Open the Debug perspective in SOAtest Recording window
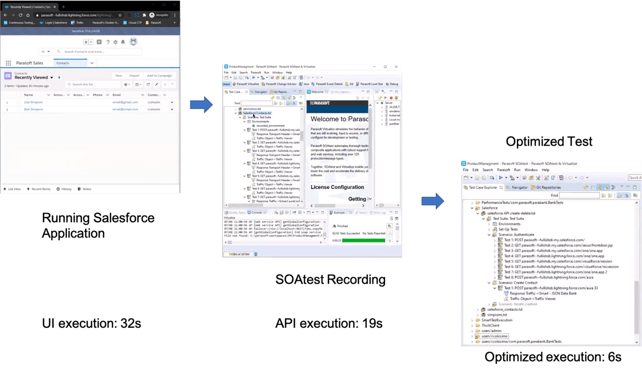This screenshot has height=373, width=642. [x=392, y=84]
